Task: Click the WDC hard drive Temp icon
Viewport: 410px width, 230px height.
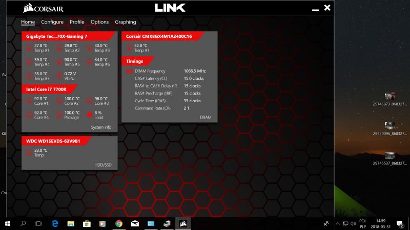Action: 29,153
